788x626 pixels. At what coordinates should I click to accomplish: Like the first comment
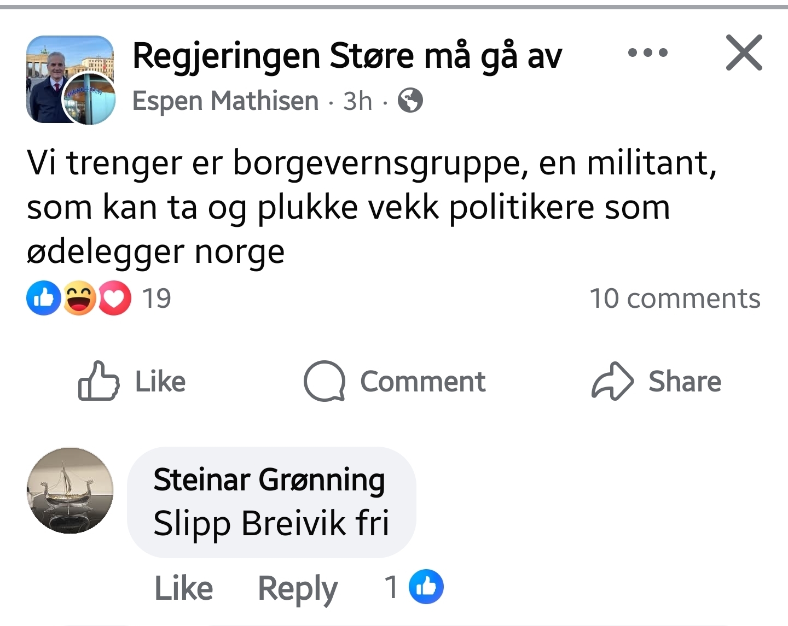coord(184,588)
